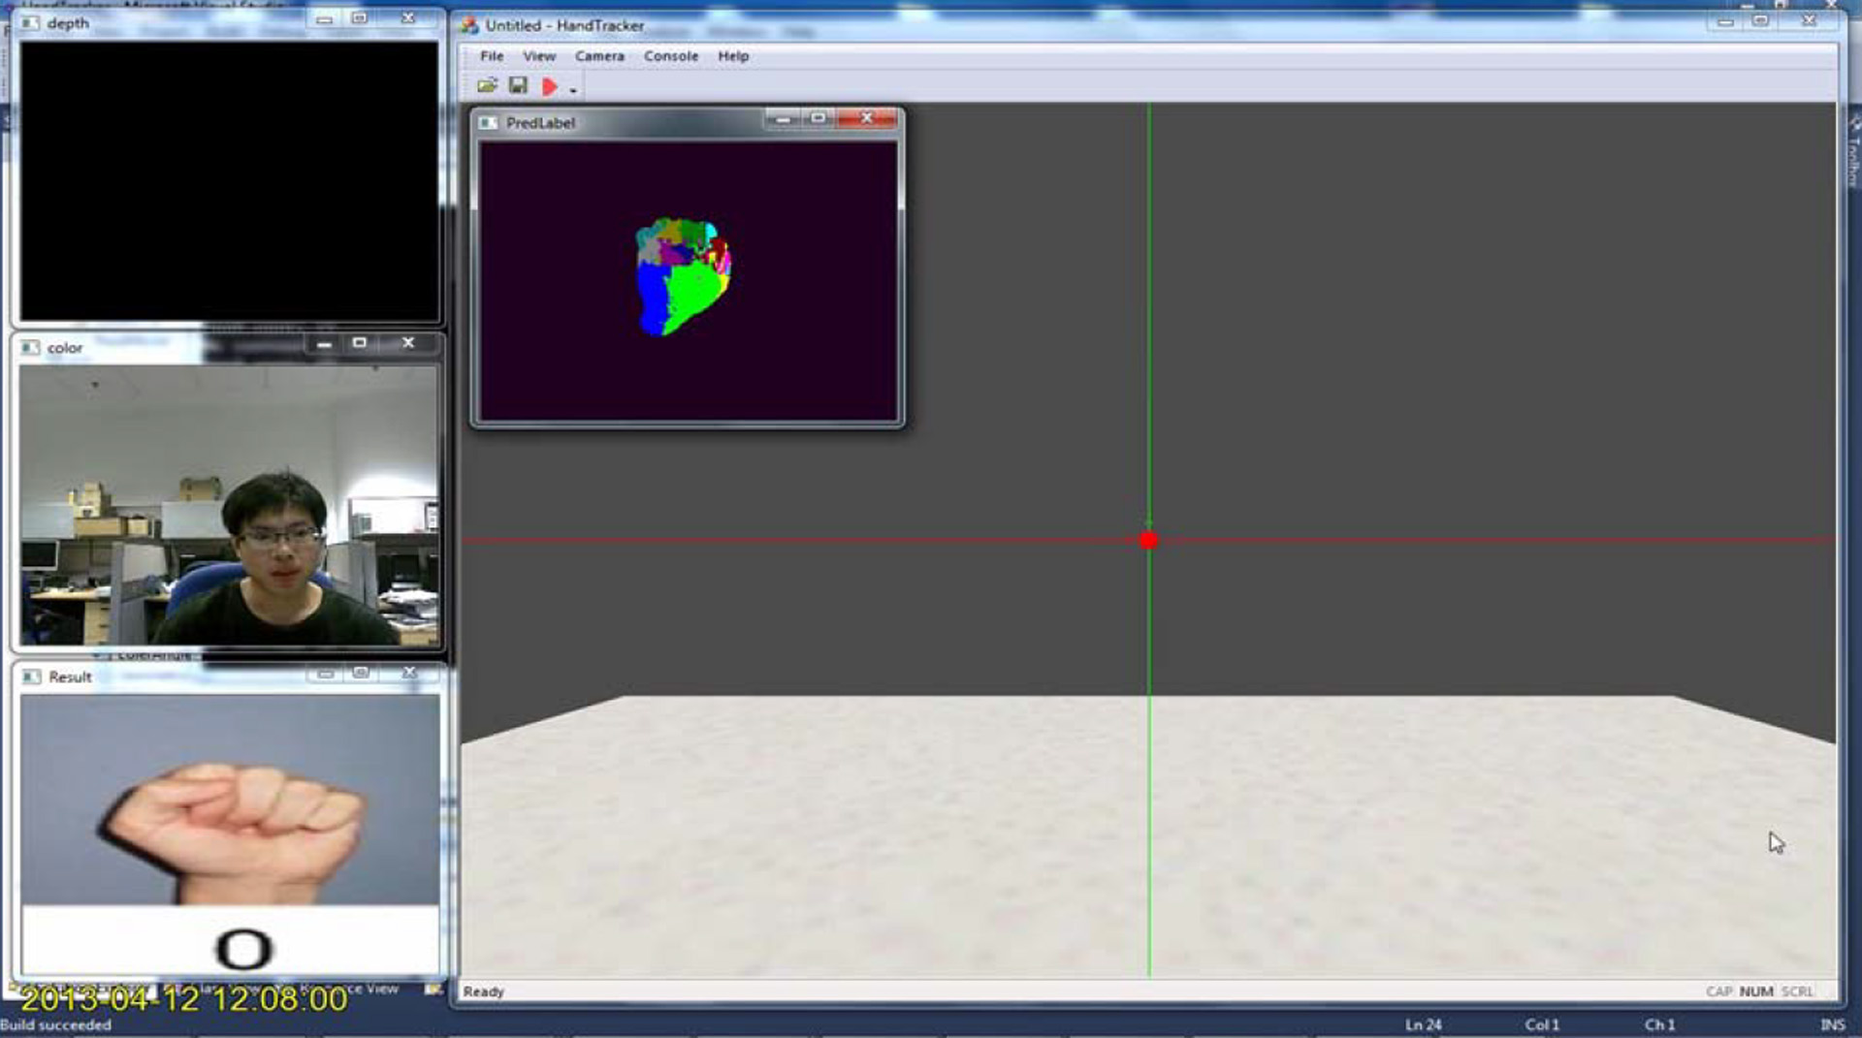Click the Save floppy disk icon

coord(518,86)
